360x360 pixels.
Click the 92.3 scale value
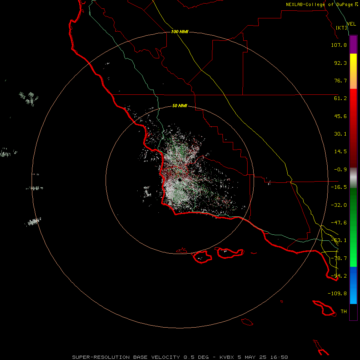[340, 63]
